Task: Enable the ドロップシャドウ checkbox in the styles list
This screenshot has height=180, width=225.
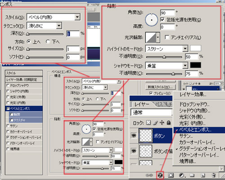Action: pos(8,85)
